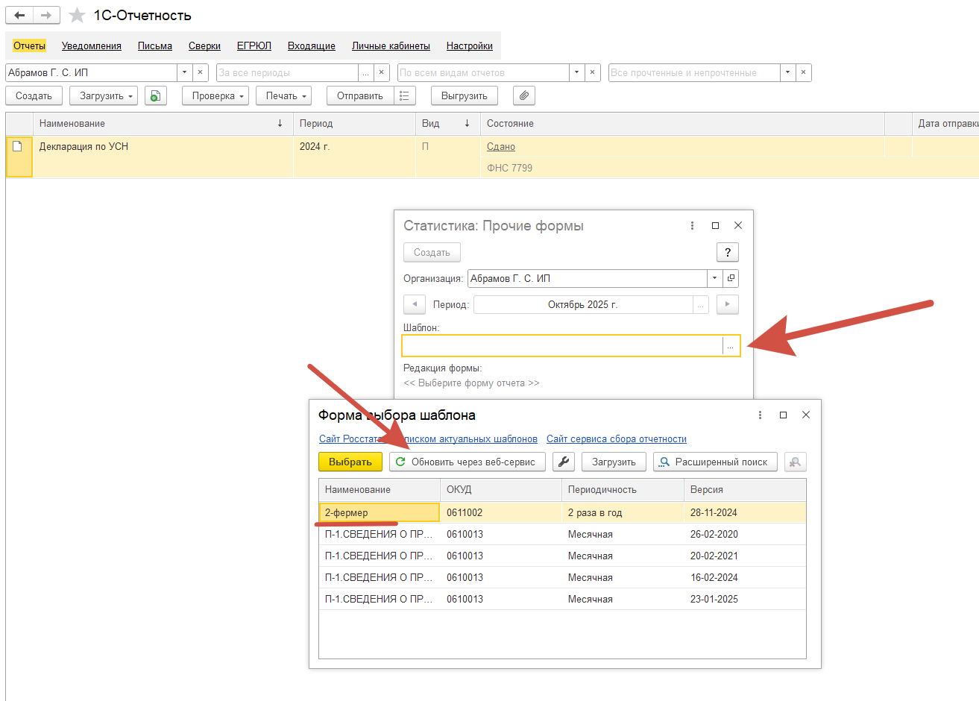The width and height of the screenshot is (979, 701).
Task: Click the favorites star icon next to the title
Action: pos(77,16)
